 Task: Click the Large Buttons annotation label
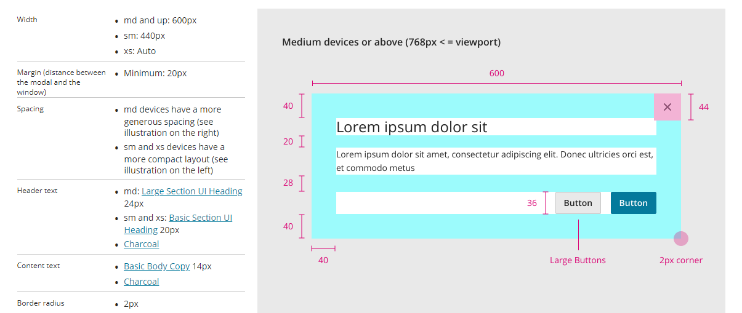coord(578,260)
